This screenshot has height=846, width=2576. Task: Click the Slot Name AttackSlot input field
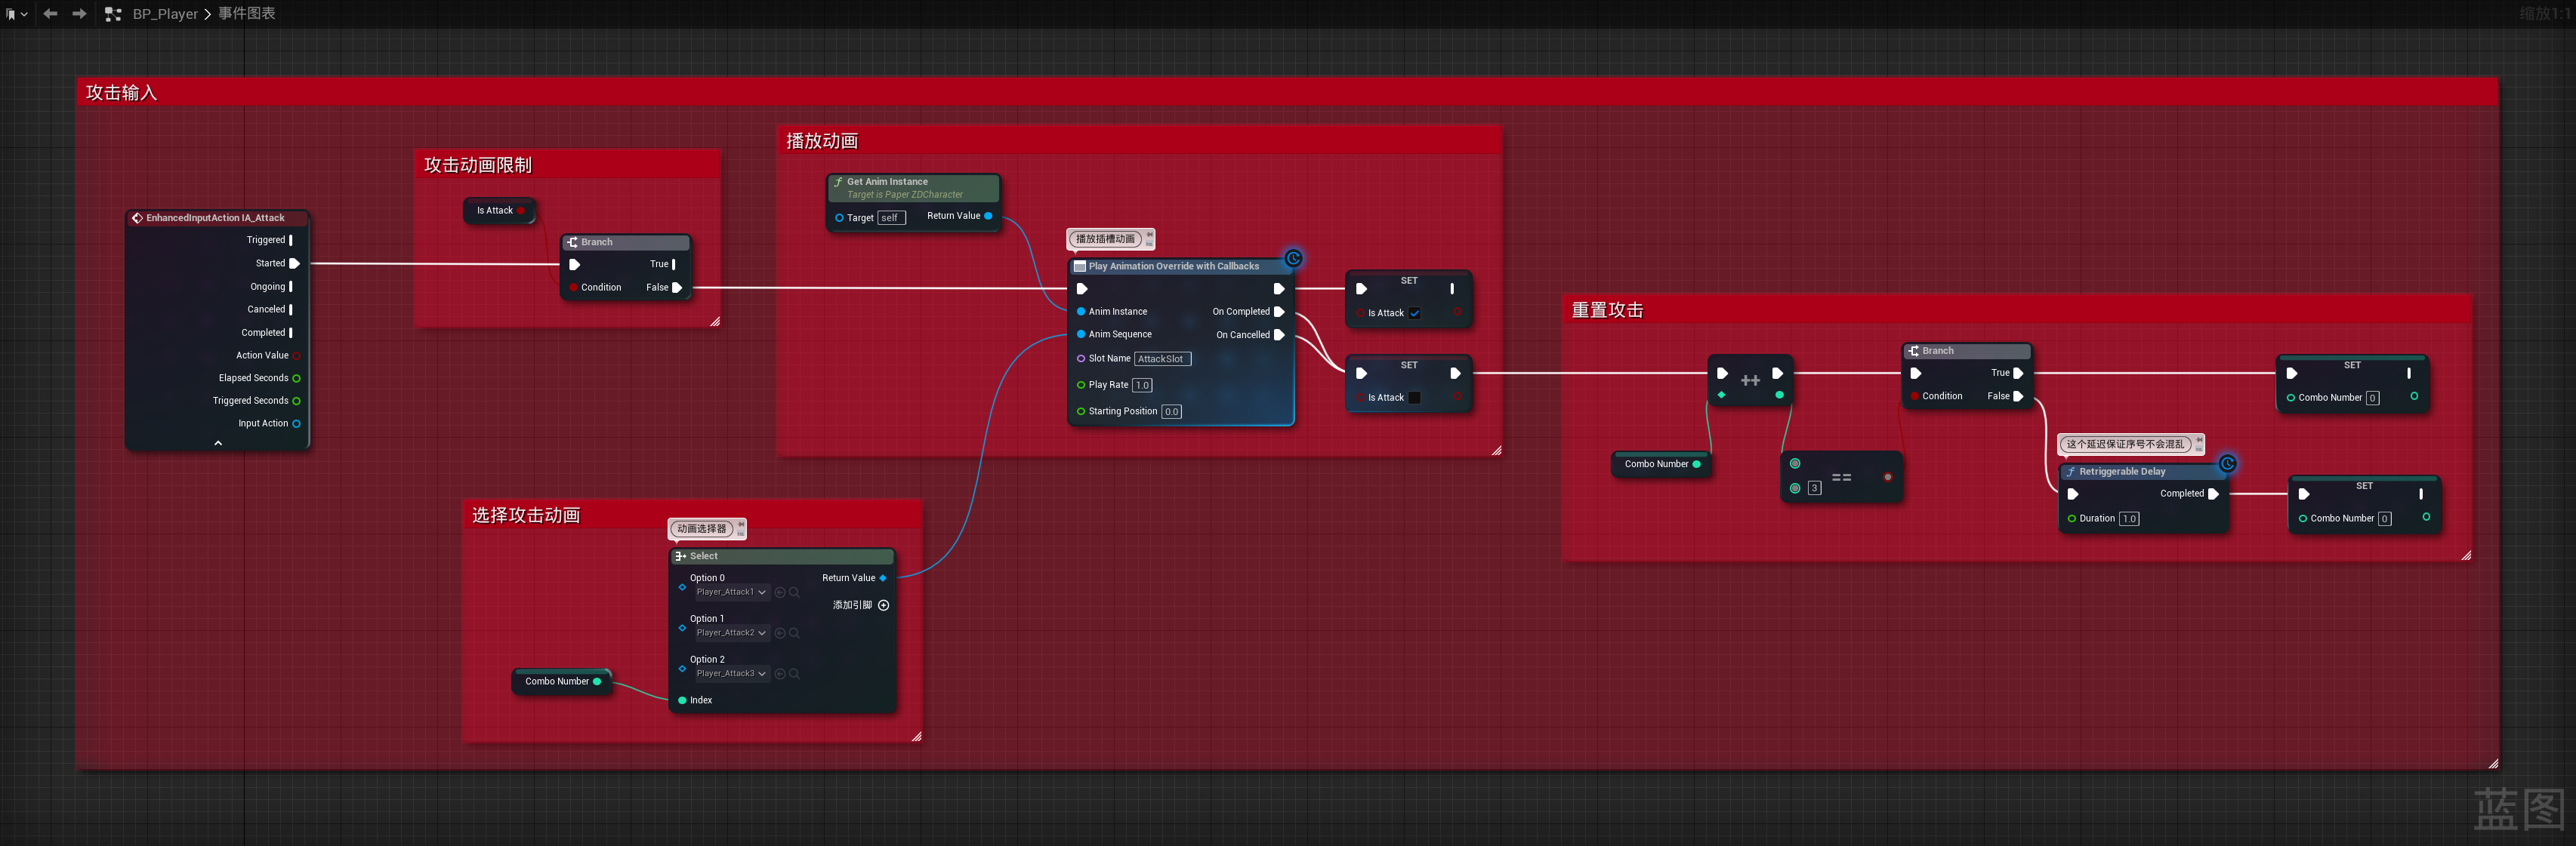coord(1162,358)
